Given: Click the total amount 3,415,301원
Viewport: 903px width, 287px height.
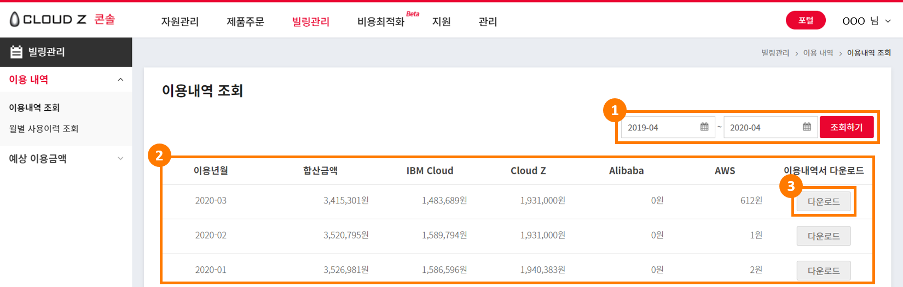Looking at the screenshot, I should (346, 201).
